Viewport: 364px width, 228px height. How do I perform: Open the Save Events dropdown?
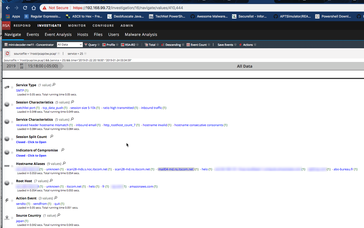point(227,45)
